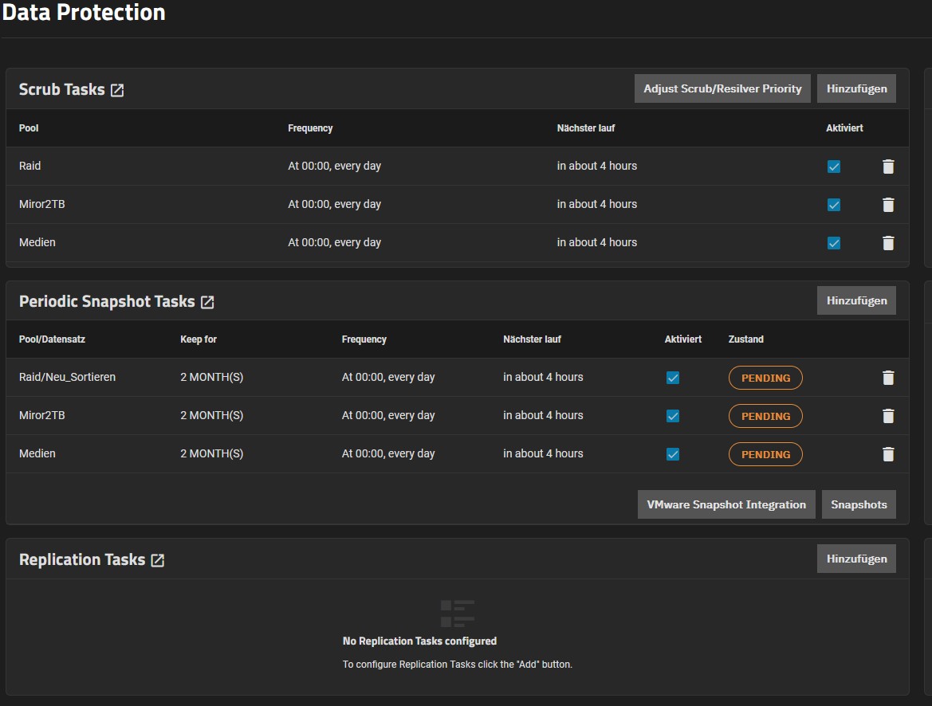Viewport: 932px width, 706px height.
Task: Delete the Medien scrub task
Action: click(x=888, y=243)
